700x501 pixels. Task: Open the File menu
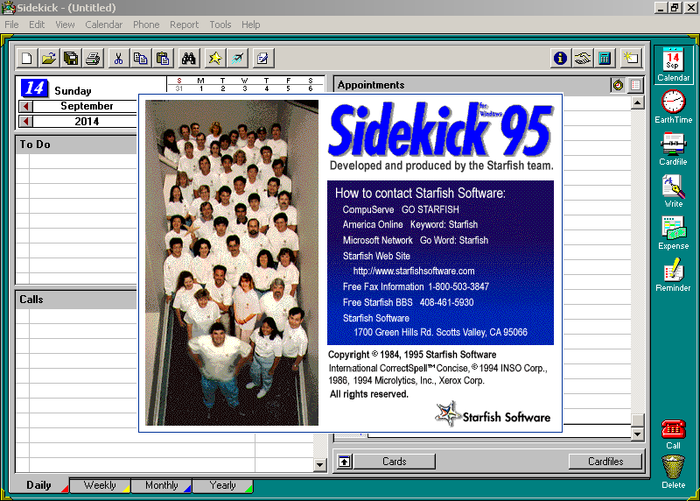pyautogui.click(x=11, y=25)
